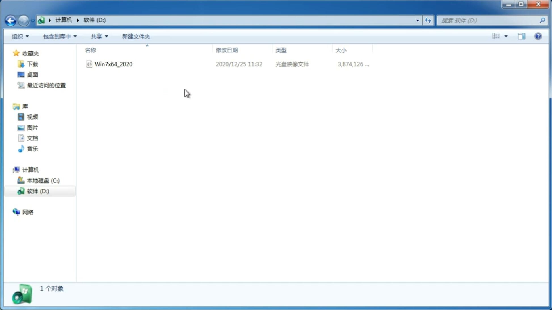Navigate to 软件 (D:) drive
The width and height of the screenshot is (552, 310).
coord(37,191)
